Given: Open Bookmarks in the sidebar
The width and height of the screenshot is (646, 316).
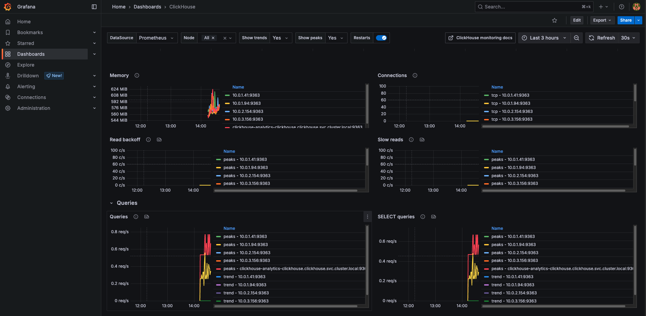Looking at the screenshot, I should click(30, 32).
